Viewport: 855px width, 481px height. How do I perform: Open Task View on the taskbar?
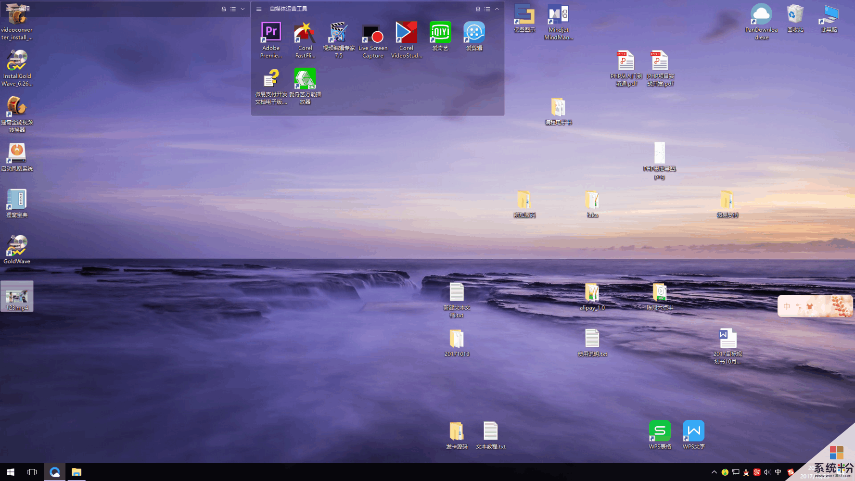click(32, 472)
